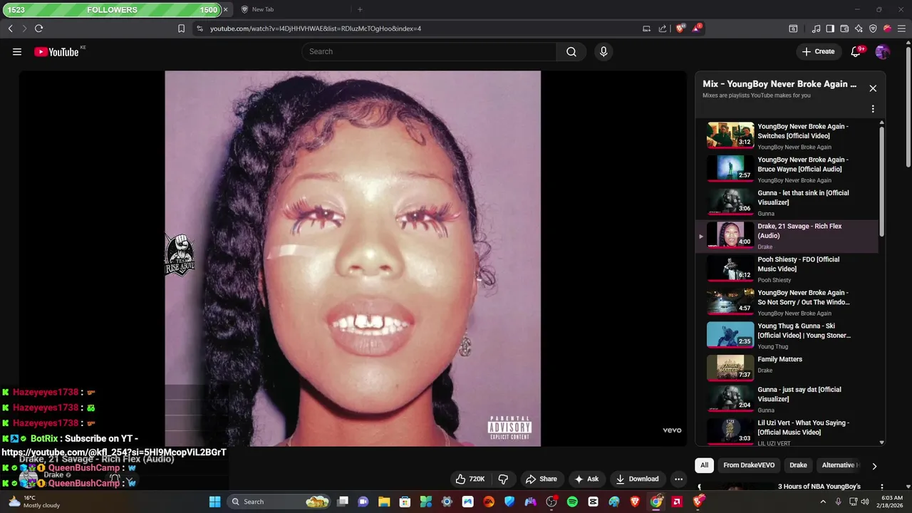
Task: Play Pooh Shiesty FDO music video
Action: pos(787,269)
